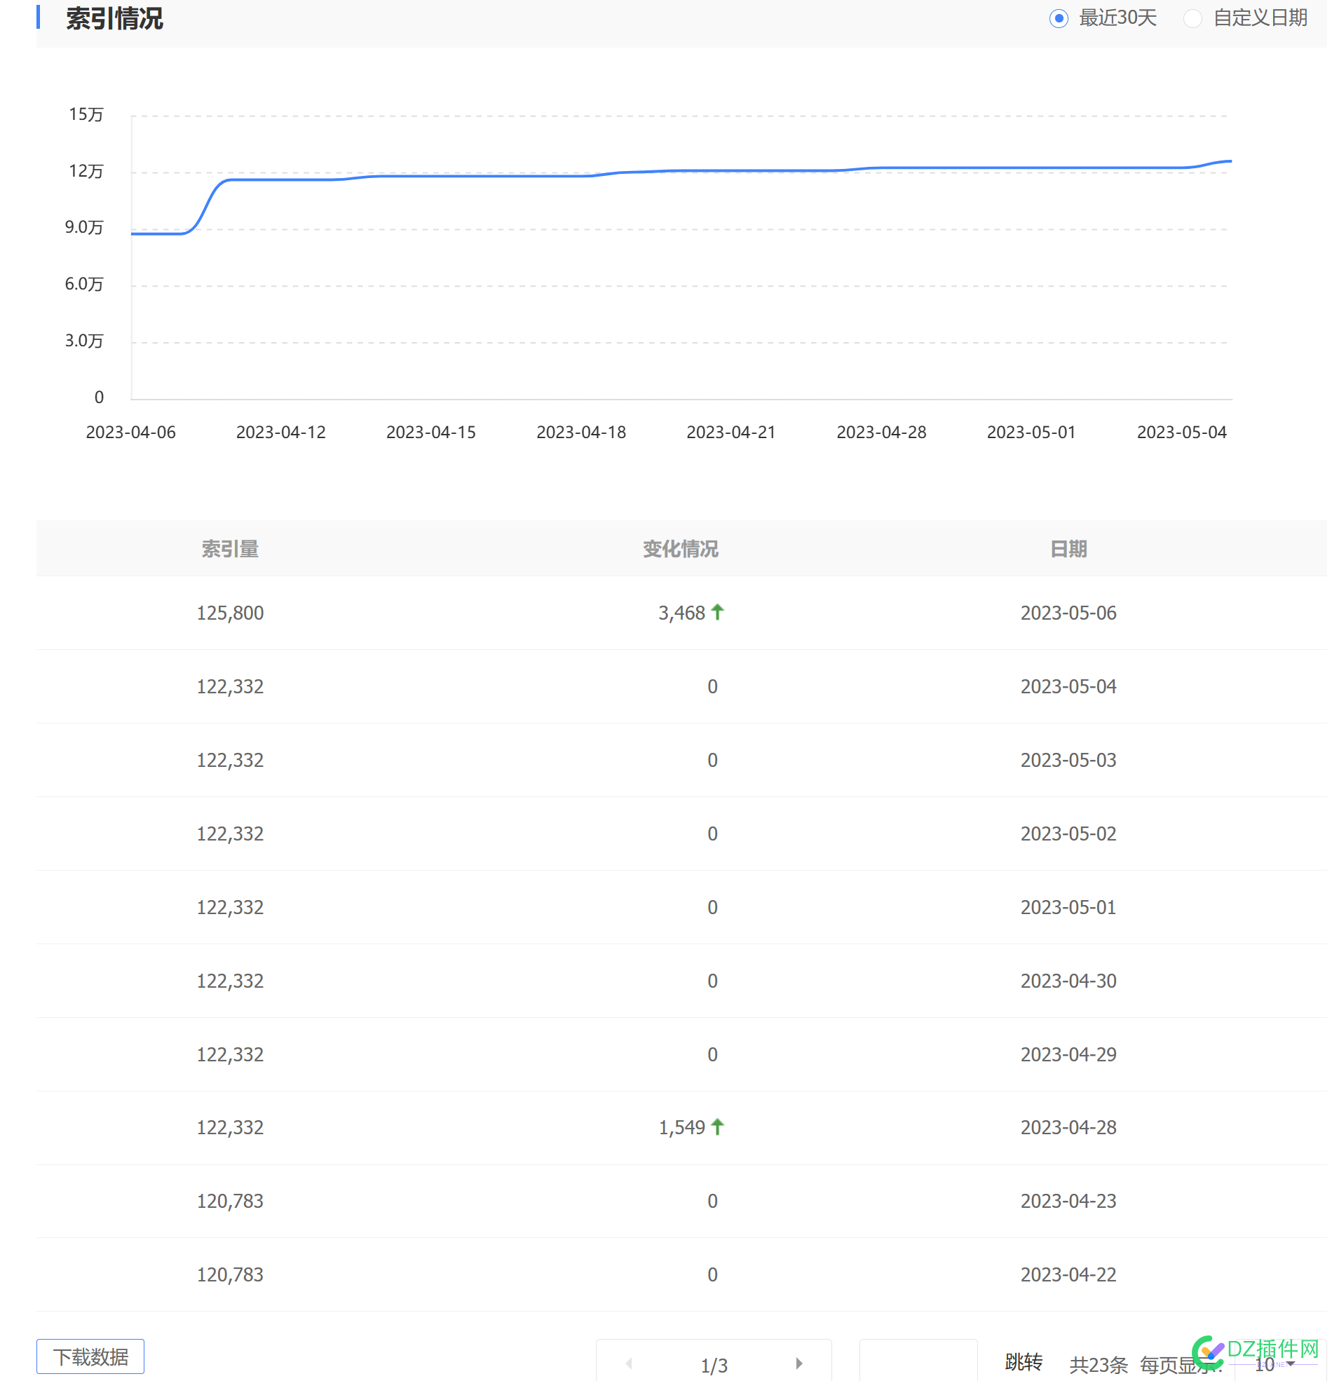This screenshot has height=1381, width=1332.
Task: Click the date 2023-04-22
Action: point(1068,1274)
